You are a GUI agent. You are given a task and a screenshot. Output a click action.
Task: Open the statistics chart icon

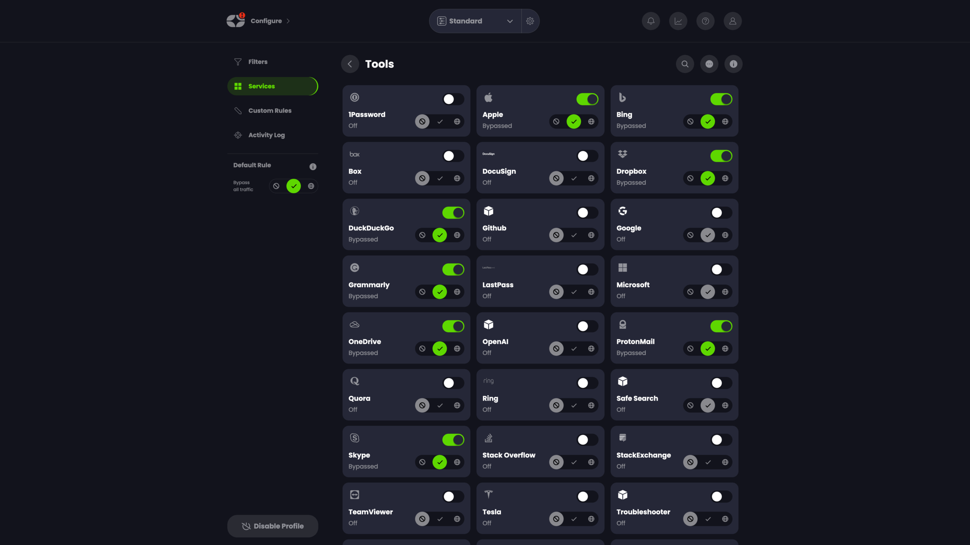678,21
